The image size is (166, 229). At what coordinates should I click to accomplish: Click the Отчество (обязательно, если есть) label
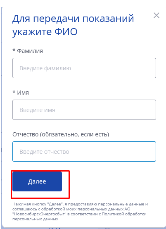tap(61, 134)
